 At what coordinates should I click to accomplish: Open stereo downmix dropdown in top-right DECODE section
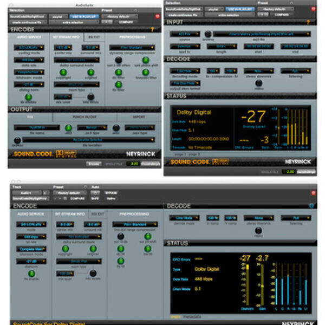click(259, 71)
